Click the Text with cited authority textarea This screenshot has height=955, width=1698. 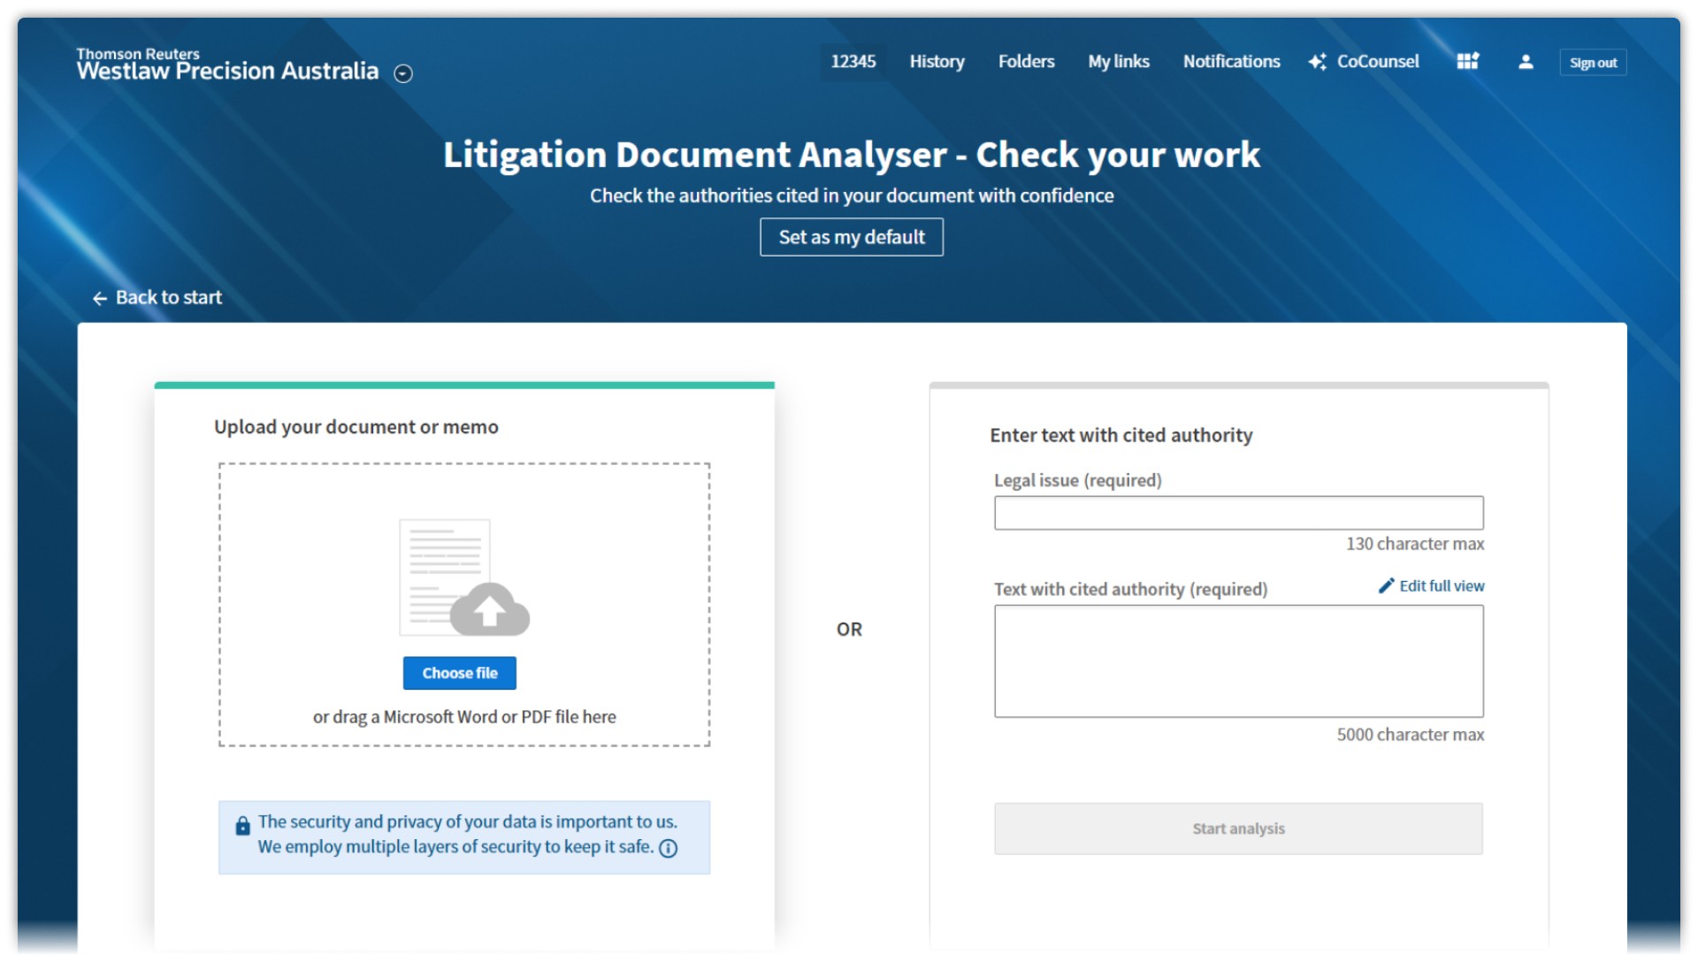point(1238,661)
